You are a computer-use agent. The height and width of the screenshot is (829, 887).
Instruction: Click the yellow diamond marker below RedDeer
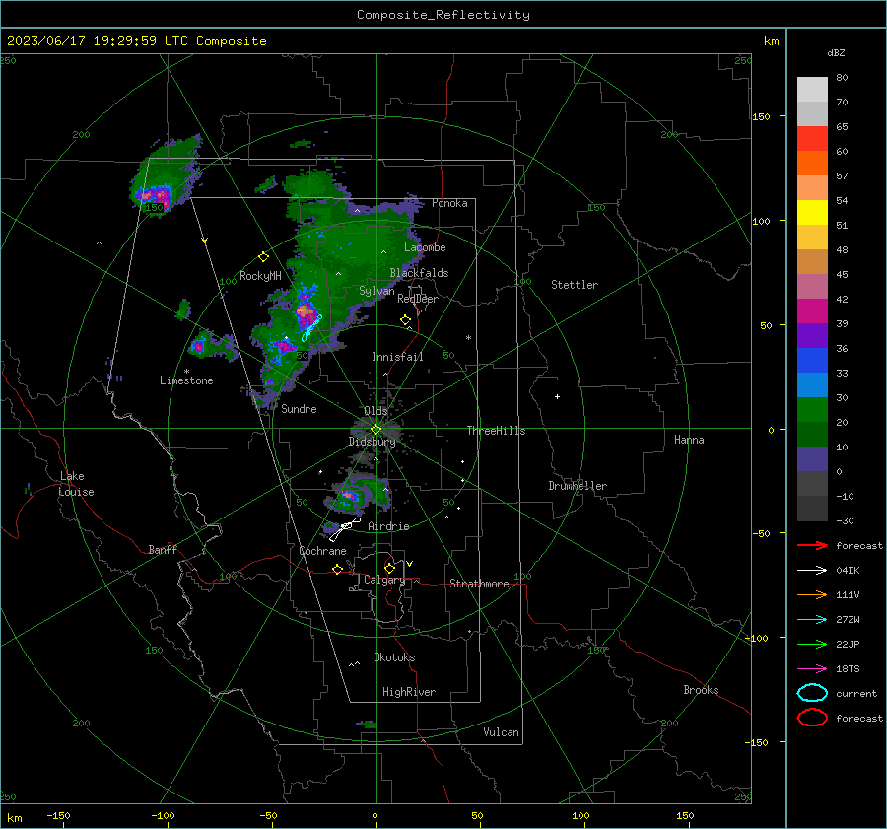405,320
